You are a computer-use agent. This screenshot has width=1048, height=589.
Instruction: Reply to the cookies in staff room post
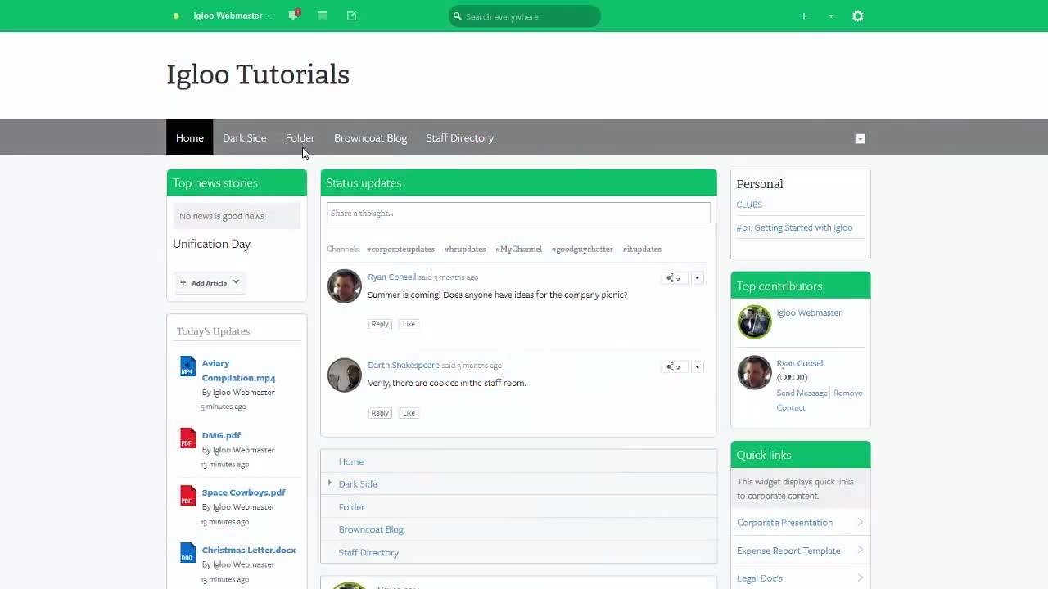tap(380, 413)
